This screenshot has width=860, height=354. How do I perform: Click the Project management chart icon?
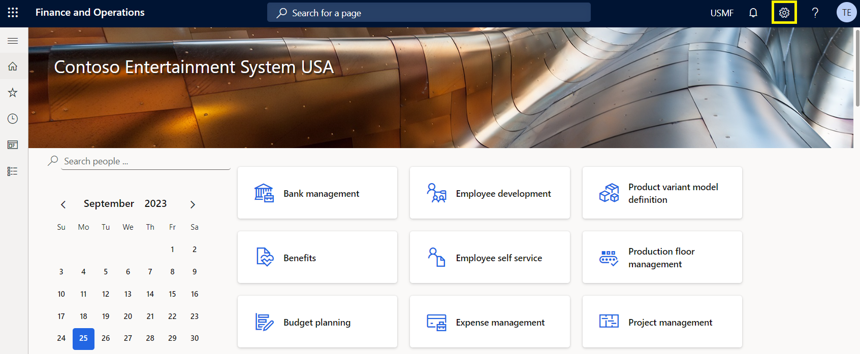point(609,321)
